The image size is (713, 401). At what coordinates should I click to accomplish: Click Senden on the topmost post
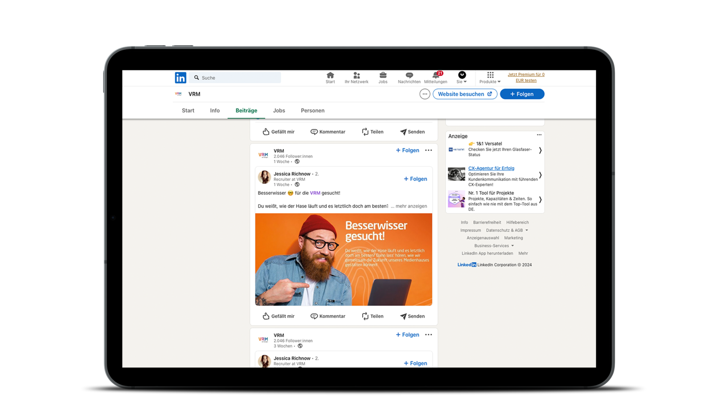point(412,131)
